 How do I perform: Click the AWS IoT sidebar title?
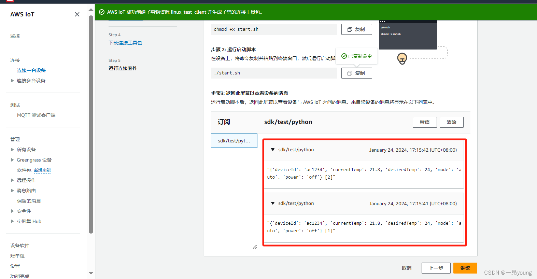(22, 14)
